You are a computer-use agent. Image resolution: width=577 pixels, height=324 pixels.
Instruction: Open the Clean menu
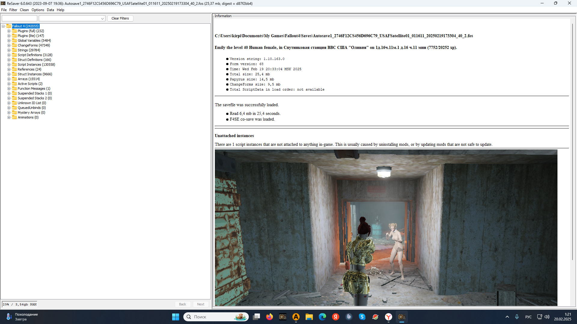(x=24, y=10)
